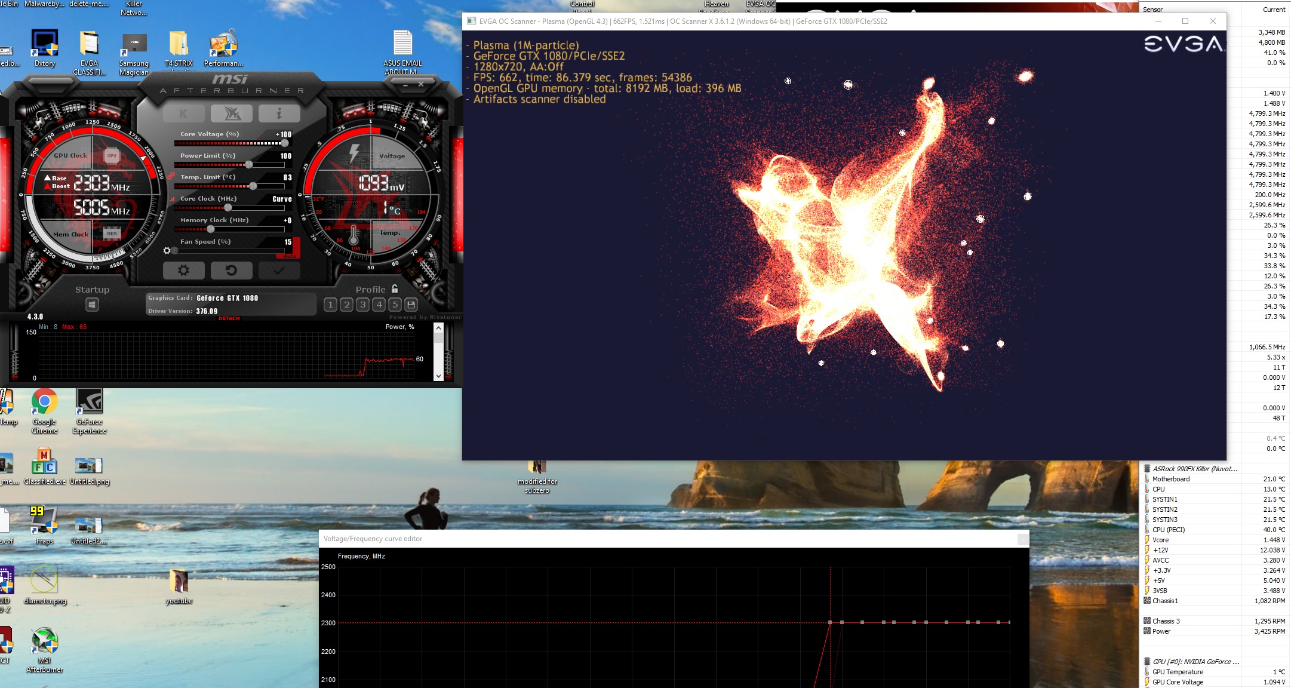Image resolution: width=1291 pixels, height=688 pixels.
Task: Select Afterburner profile slot 4
Action: click(x=379, y=305)
